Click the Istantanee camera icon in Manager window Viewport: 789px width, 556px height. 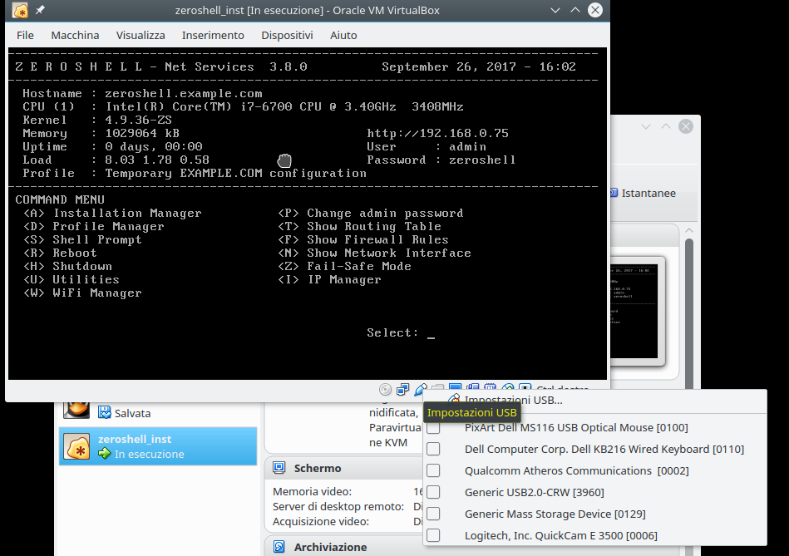614,193
